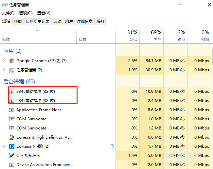Screen dimensions: 213x169
Task: Click icon of 2345辅助模块 using 2.4 MB
Action: tap(12, 101)
